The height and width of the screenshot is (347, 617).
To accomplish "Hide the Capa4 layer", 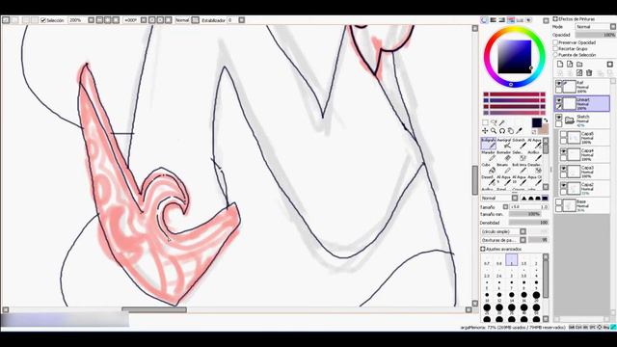I will pos(563,151).
